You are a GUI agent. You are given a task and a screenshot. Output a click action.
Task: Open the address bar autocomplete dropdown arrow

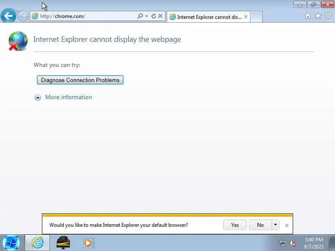(x=147, y=16)
